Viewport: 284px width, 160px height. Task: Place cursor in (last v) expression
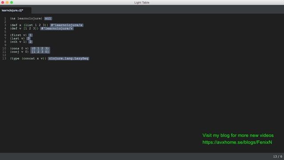click(x=17, y=39)
